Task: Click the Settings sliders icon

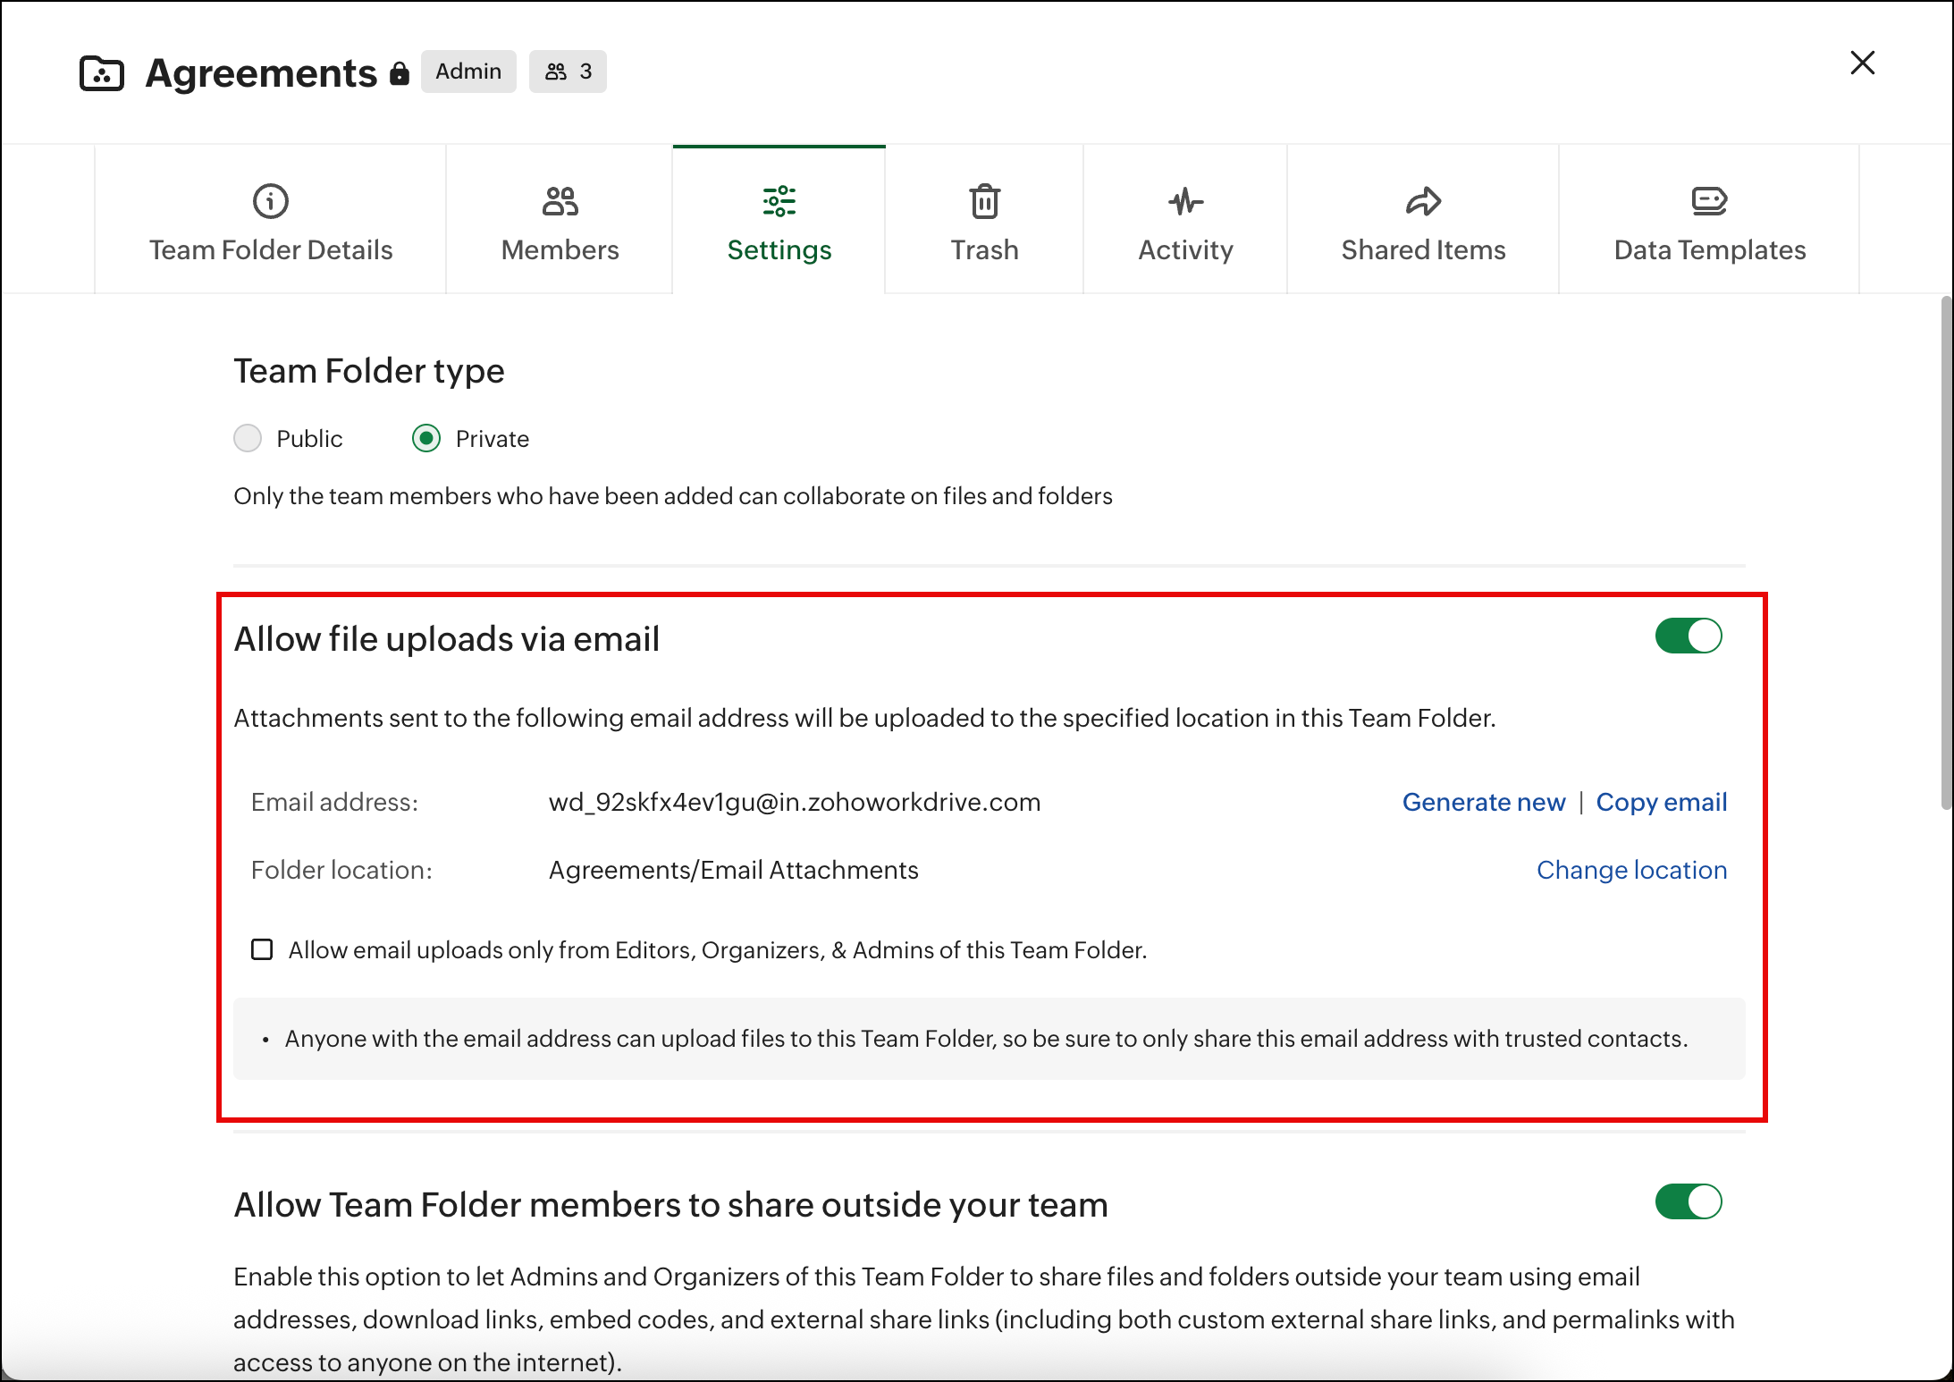Action: (779, 201)
